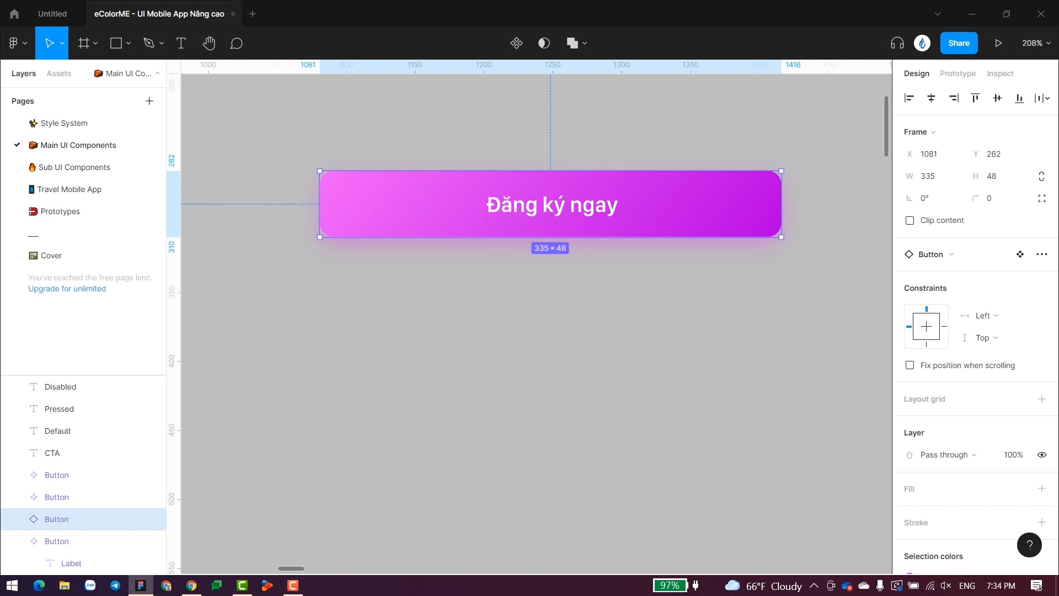
Task: Select the Text tool
Action: [181, 43]
